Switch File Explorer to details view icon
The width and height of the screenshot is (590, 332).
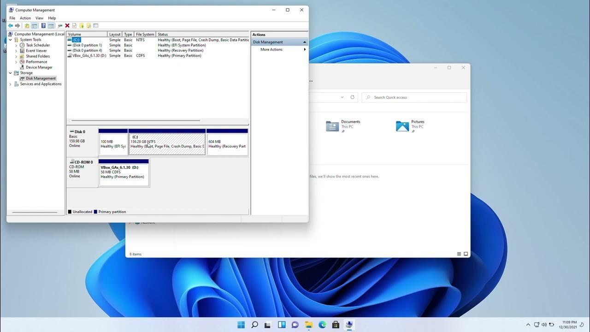tap(459, 254)
